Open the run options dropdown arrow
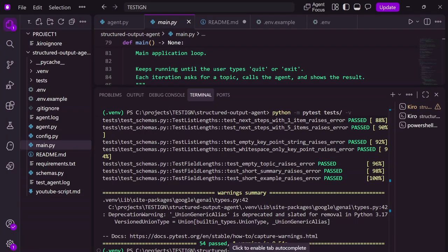This screenshot has width=448, height=252. click(417, 22)
